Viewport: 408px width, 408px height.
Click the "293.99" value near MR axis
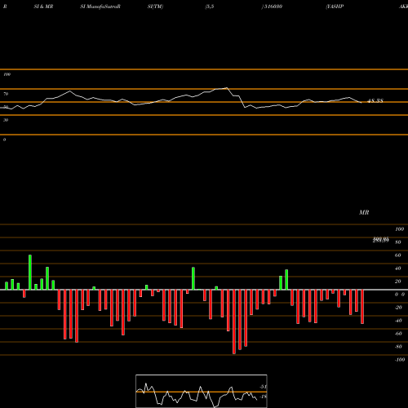click(380, 240)
